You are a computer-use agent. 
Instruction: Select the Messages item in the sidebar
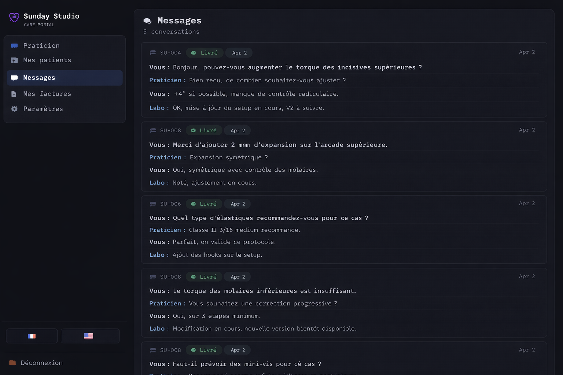65,78
